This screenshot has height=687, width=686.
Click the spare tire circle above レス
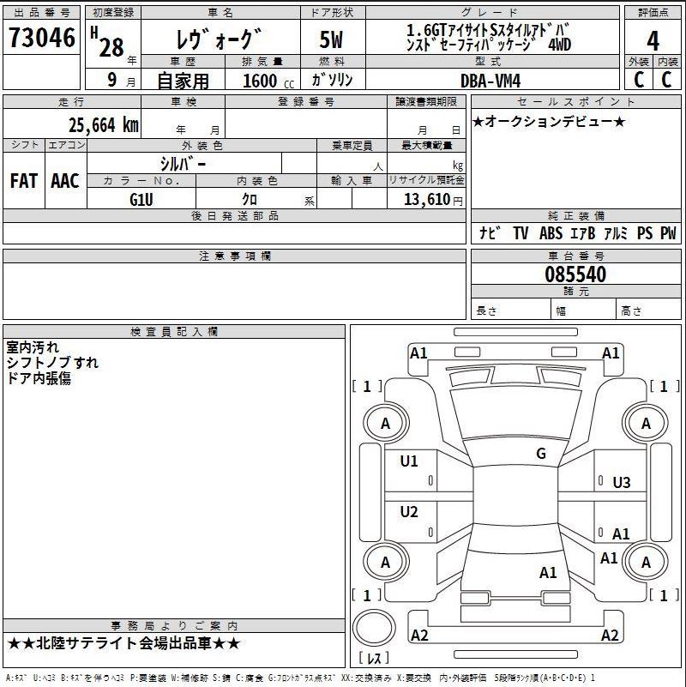tap(374, 628)
